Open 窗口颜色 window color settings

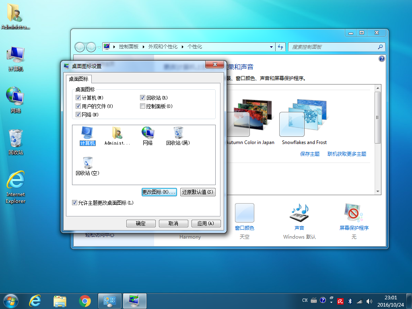pyautogui.click(x=244, y=217)
